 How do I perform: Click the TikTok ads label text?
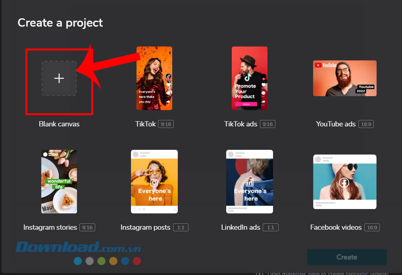point(240,124)
